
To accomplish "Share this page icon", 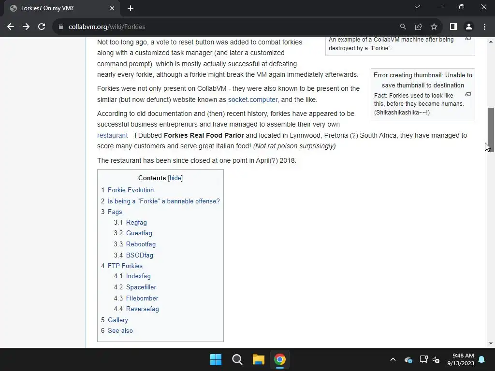I will [x=419, y=27].
